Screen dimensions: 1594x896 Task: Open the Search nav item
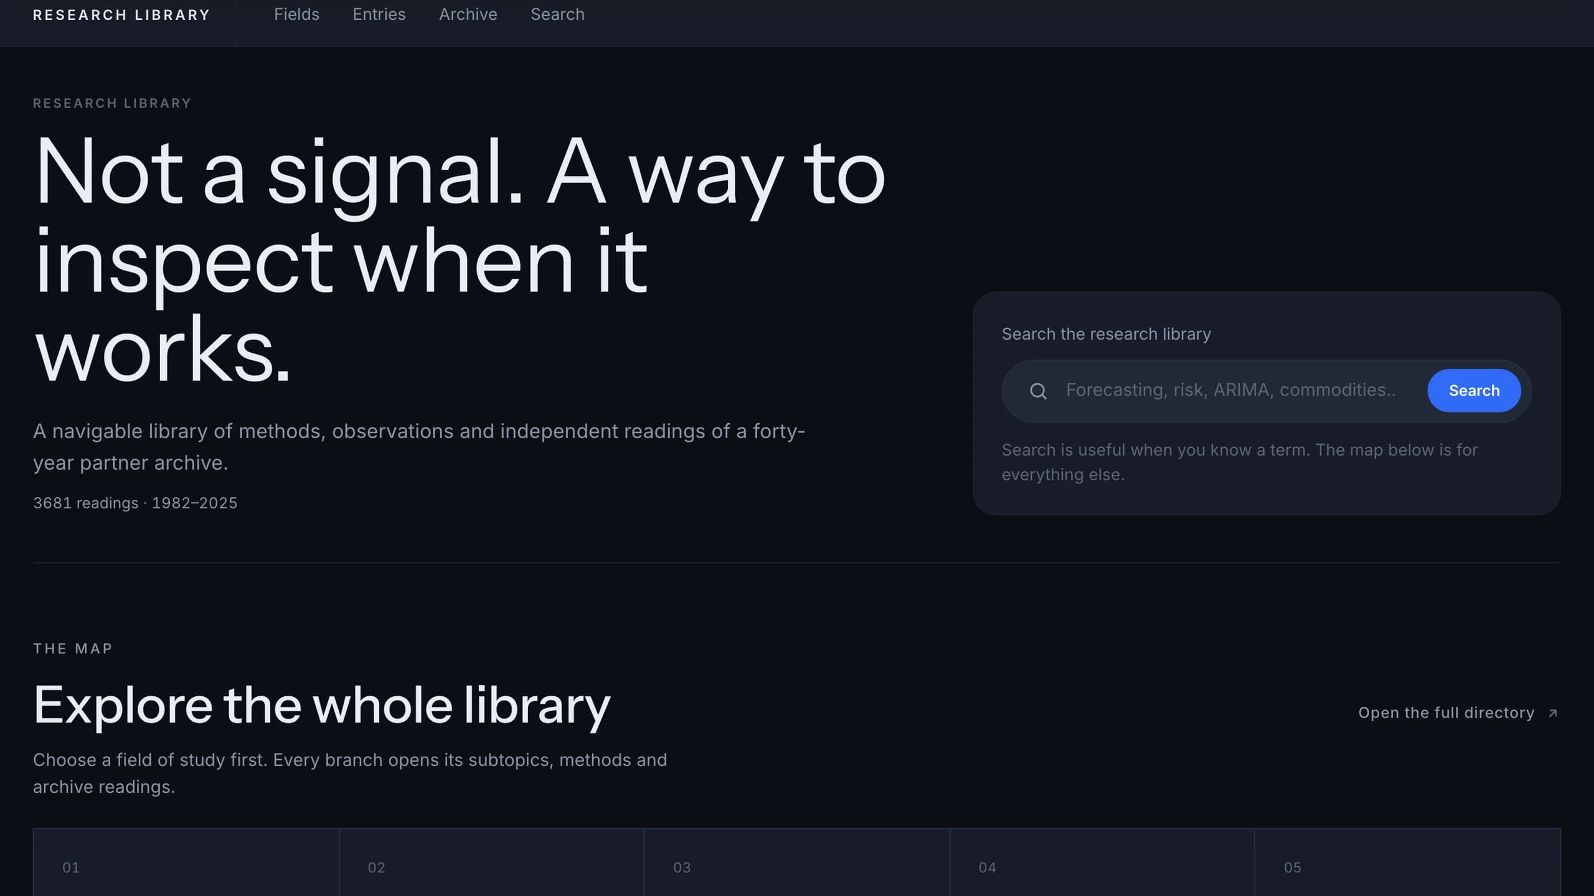coord(557,14)
